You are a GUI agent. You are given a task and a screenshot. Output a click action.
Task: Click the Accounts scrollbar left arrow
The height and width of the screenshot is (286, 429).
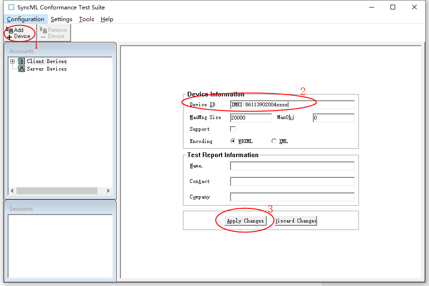pyautogui.click(x=12, y=191)
